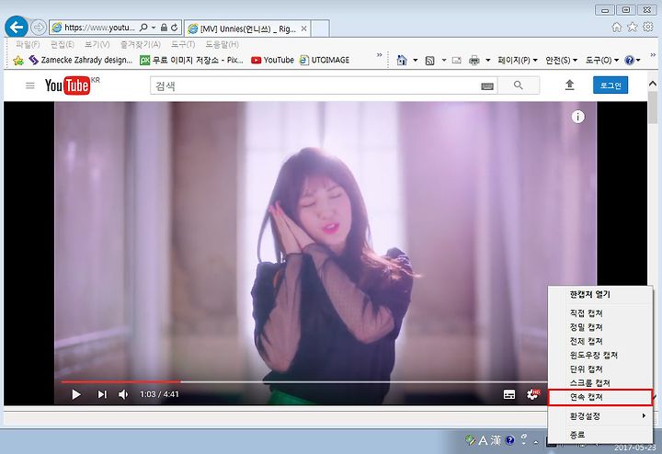Open YouTube hamburger guide menu
662x454 pixels.
click(x=30, y=85)
